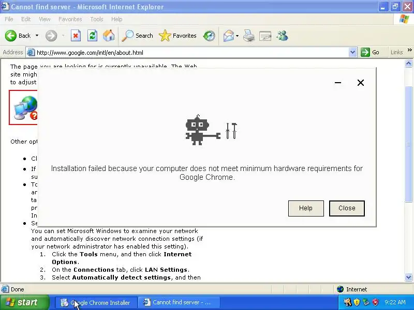
Task: Click the Internet security zone in status bar
Action: (352, 289)
